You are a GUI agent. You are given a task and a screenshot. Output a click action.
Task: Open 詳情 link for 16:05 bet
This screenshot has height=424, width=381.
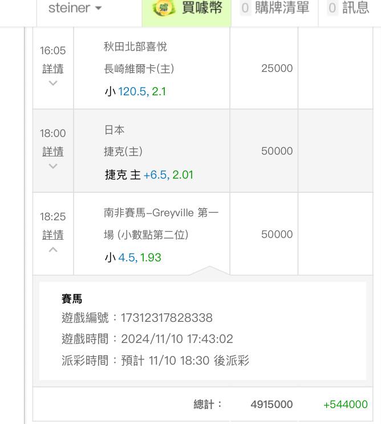click(x=52, y=69)
